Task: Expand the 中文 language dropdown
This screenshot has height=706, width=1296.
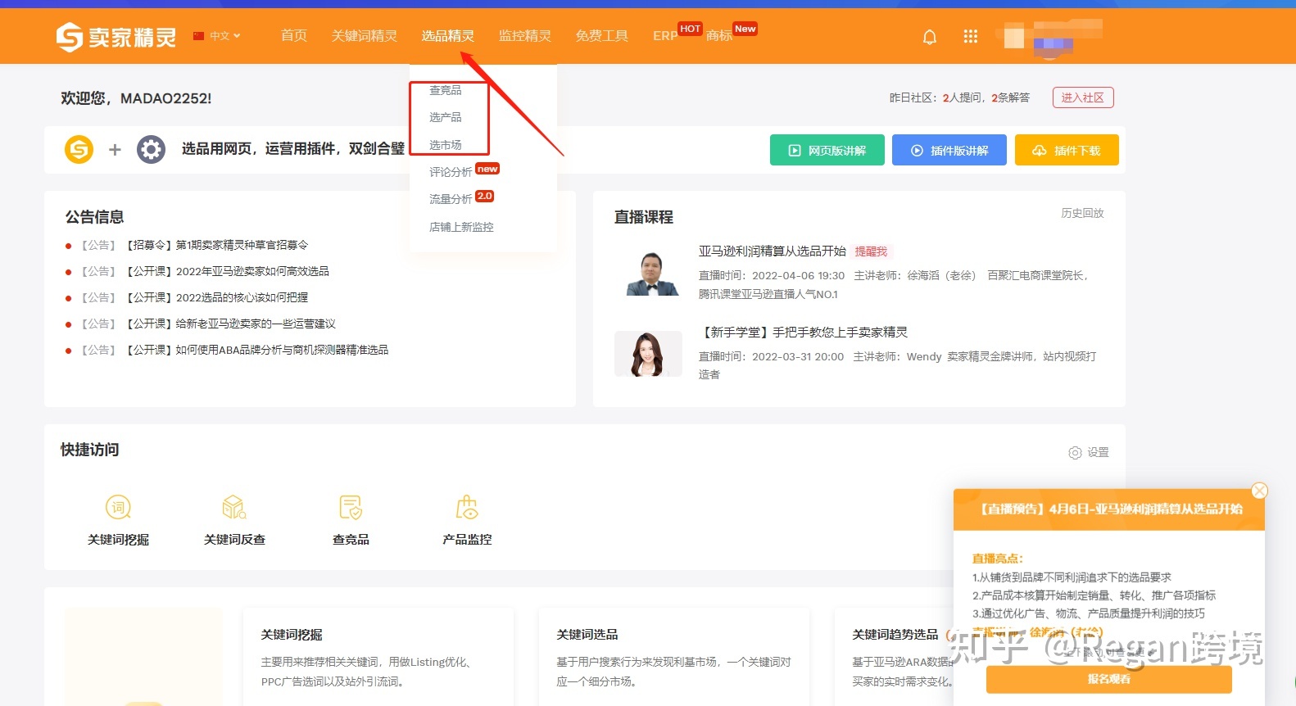Action: [218, 36]
